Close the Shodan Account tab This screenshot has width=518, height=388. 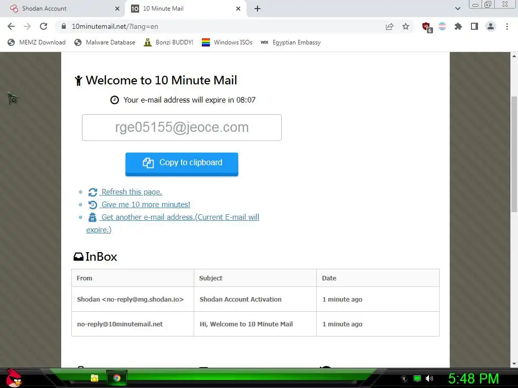(117, 9)
